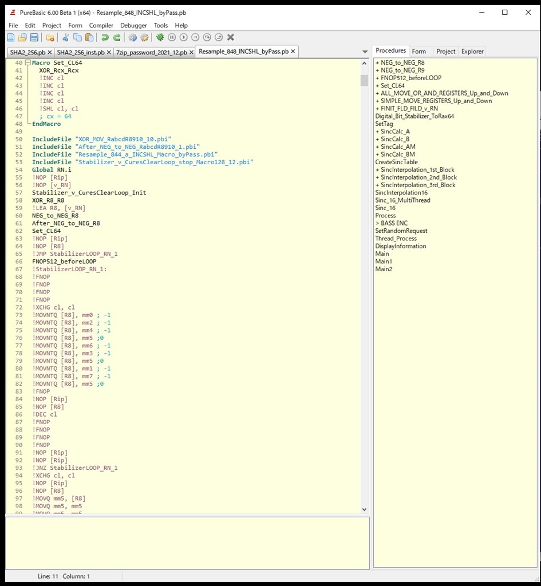Collapse the Macro Set_CL64 fold marker
541x586 pixels.
click(x=27, y=63)
